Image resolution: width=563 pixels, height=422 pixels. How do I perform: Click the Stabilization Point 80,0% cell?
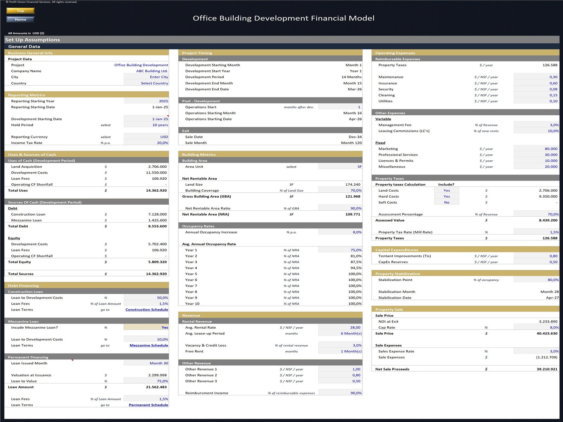(x=536, y=280)
